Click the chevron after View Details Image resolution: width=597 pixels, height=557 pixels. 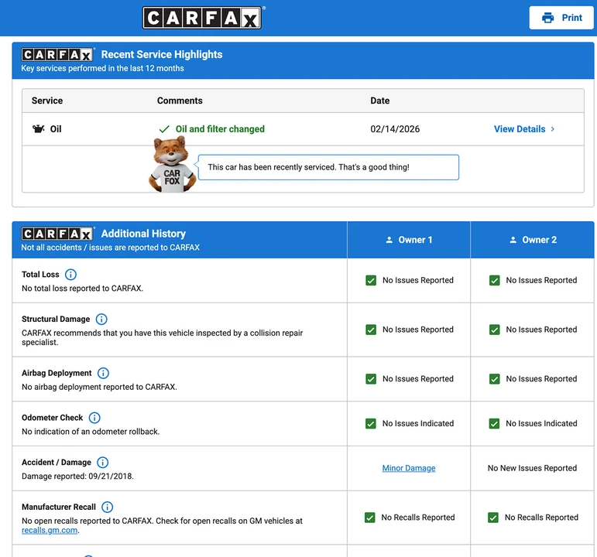click(552, 129)
